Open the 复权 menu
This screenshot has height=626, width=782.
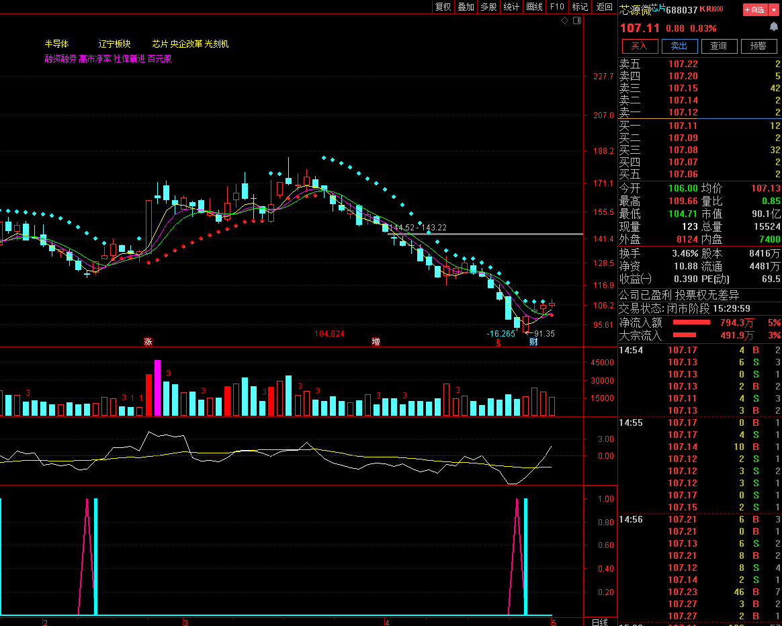pyautogui.click(x=443, y=7)
